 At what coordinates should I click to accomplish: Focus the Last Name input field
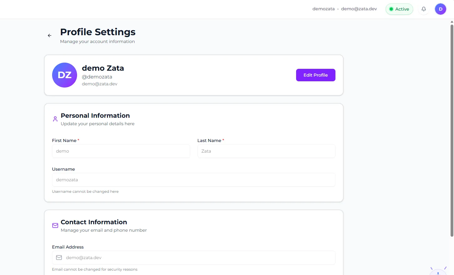click(x=266, y=151)
